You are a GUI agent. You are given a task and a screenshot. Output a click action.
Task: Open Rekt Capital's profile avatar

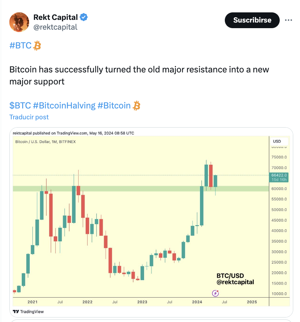(19, 22)
